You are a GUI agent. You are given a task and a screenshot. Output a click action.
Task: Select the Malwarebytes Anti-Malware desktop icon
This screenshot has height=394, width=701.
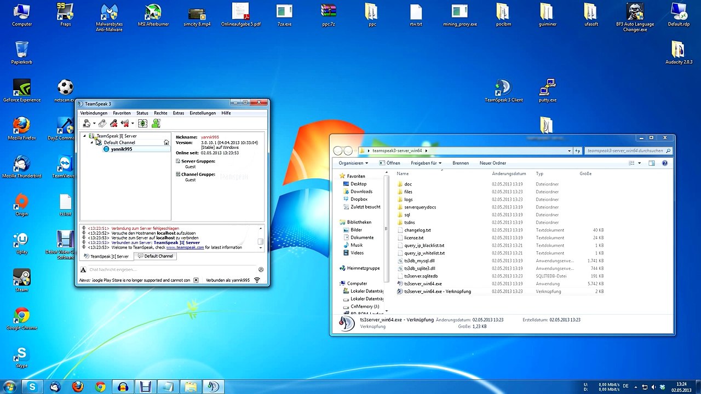[x=109, y=18]
